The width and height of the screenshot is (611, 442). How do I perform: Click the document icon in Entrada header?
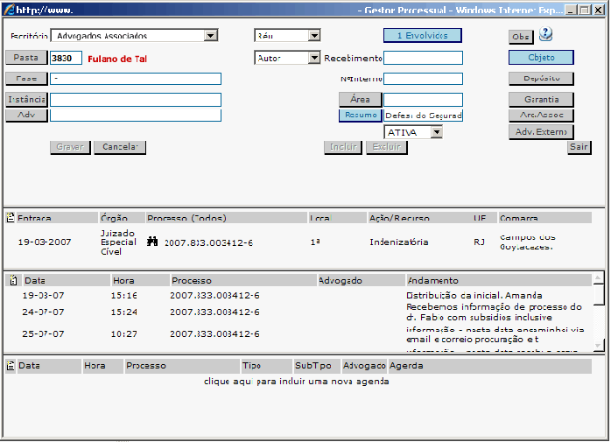(10, 217)
